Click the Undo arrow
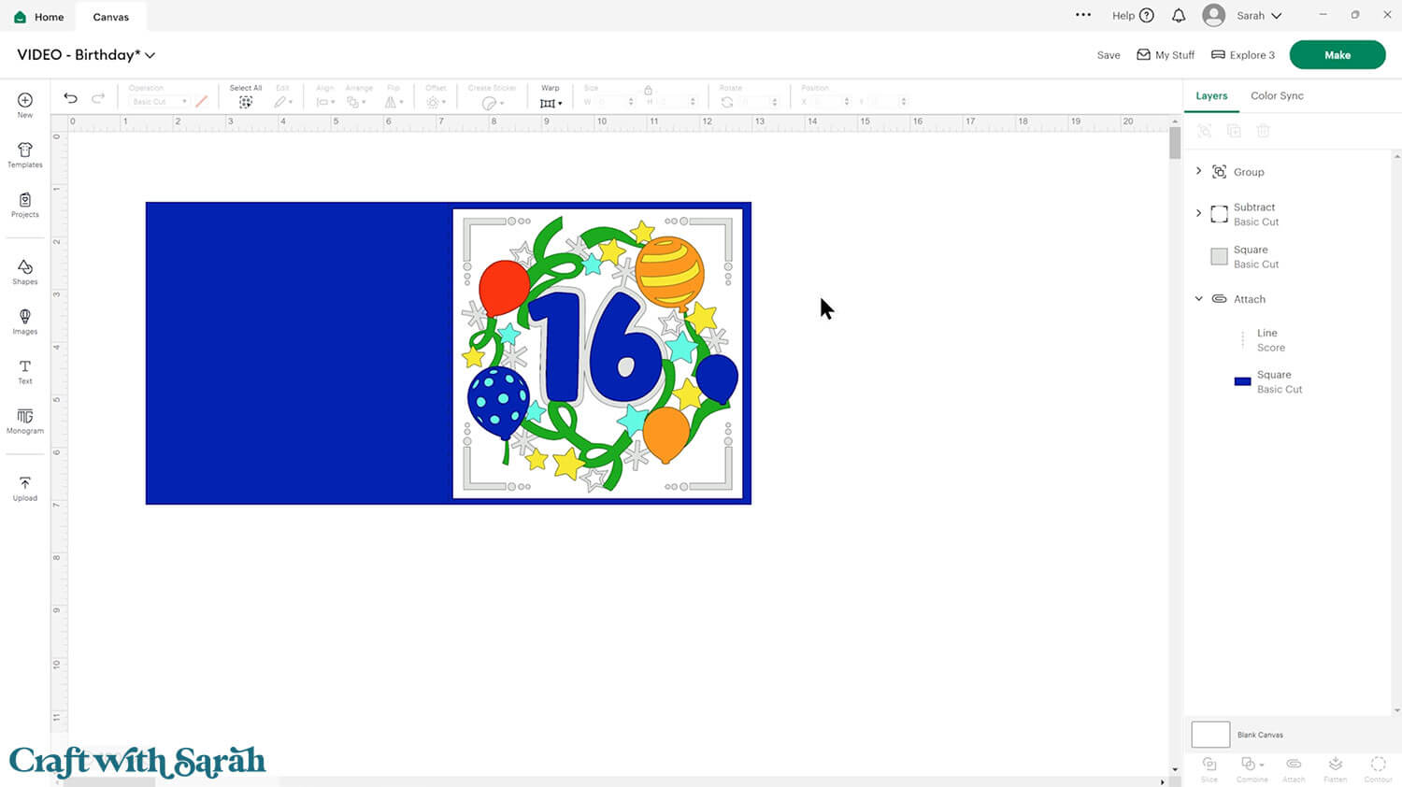1402x787 pixels. pyautogui.click(x=70, y=98)
